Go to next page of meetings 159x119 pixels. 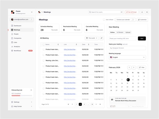(x=96, y=104)
